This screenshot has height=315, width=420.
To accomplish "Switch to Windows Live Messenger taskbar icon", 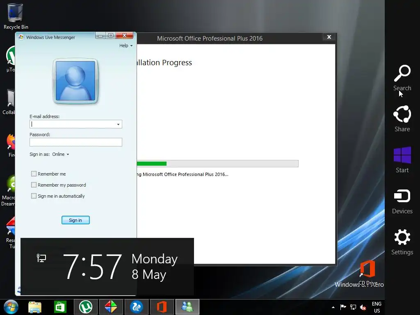I will pyautogui.click(x=187, y=307).
